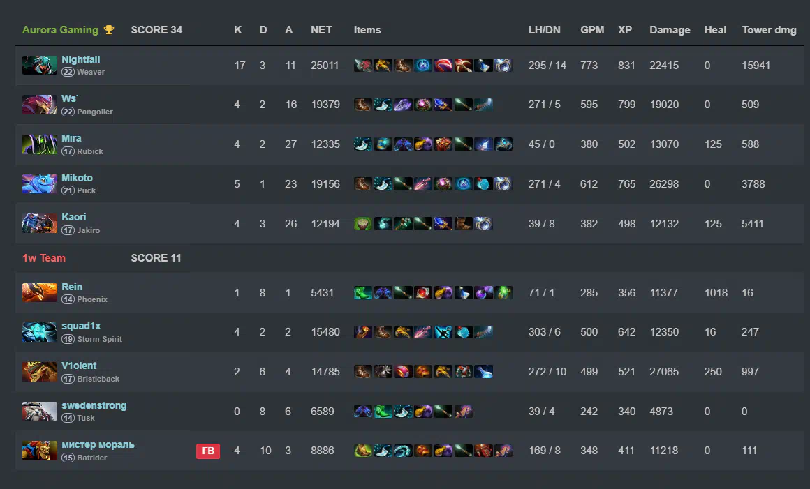The height and width of the screenshot is (489, 810).
Task: Open the Batrider hero portrait
Action: [39, 451]
